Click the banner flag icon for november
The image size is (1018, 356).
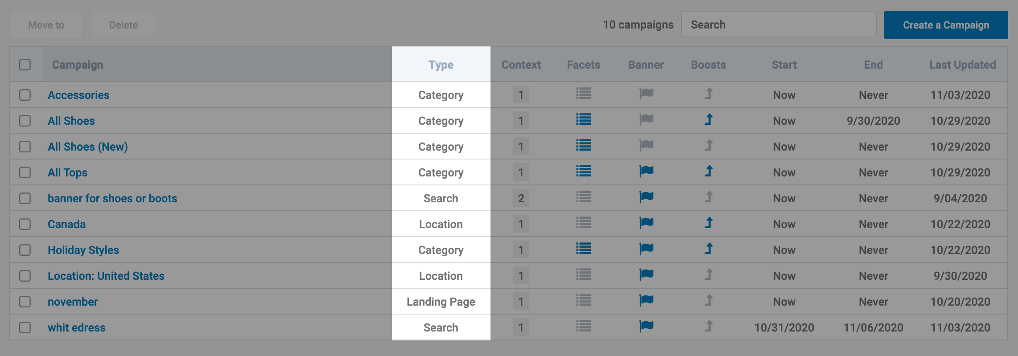[646, 300]
